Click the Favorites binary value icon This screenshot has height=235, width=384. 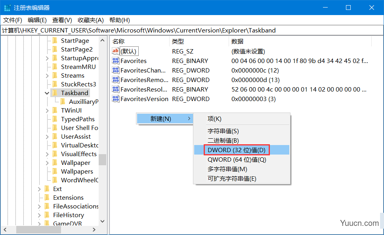(x=116, y=61)
